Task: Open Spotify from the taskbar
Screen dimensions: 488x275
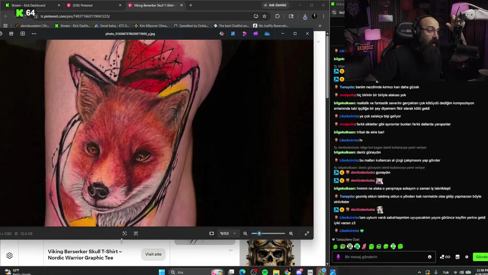Action: coord(265,272)
